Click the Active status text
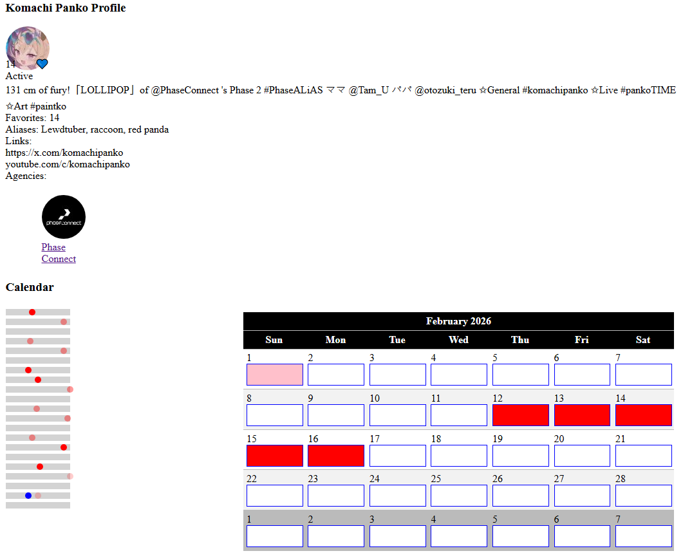 pyautogui.click(x=19, y=76)
